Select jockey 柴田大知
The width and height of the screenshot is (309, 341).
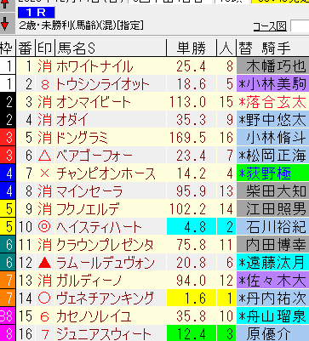[x=273, y=191]
